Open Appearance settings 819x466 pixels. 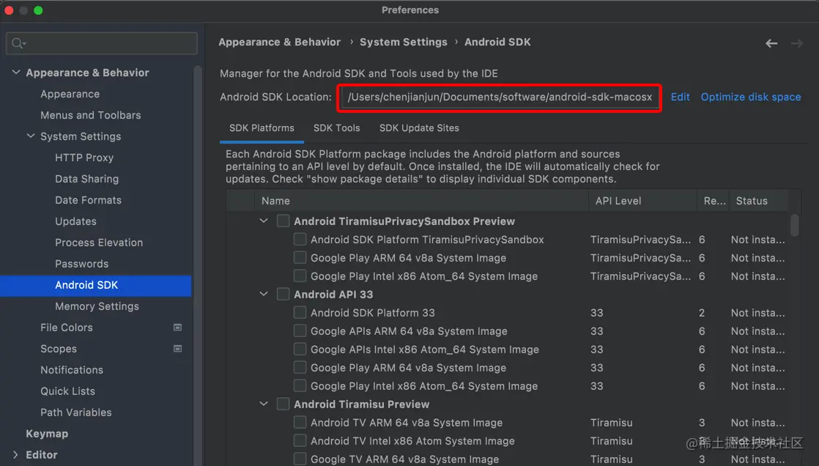click(70, 94)
